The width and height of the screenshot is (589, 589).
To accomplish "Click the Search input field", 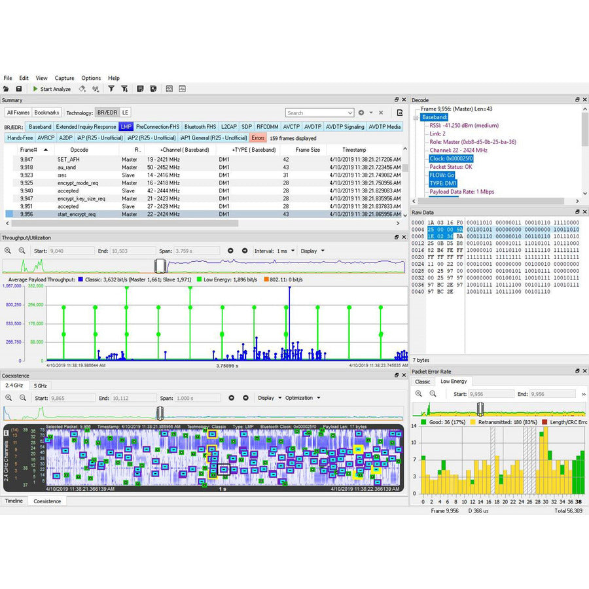I will pyautogui.click(x=319, y=112).
